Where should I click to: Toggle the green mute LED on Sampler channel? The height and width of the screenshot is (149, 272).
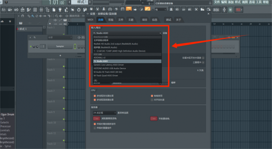(x=31, y=46)
